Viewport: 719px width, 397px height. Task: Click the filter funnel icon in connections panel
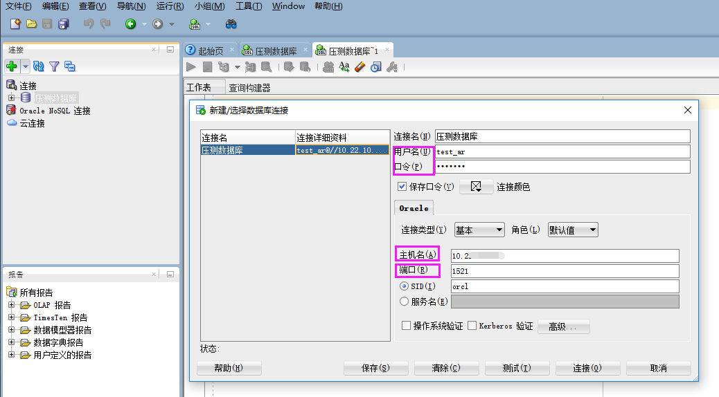54,66
